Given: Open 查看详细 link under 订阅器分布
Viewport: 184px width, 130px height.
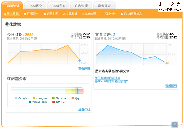Looking at the screenshot, I should 84,109.
